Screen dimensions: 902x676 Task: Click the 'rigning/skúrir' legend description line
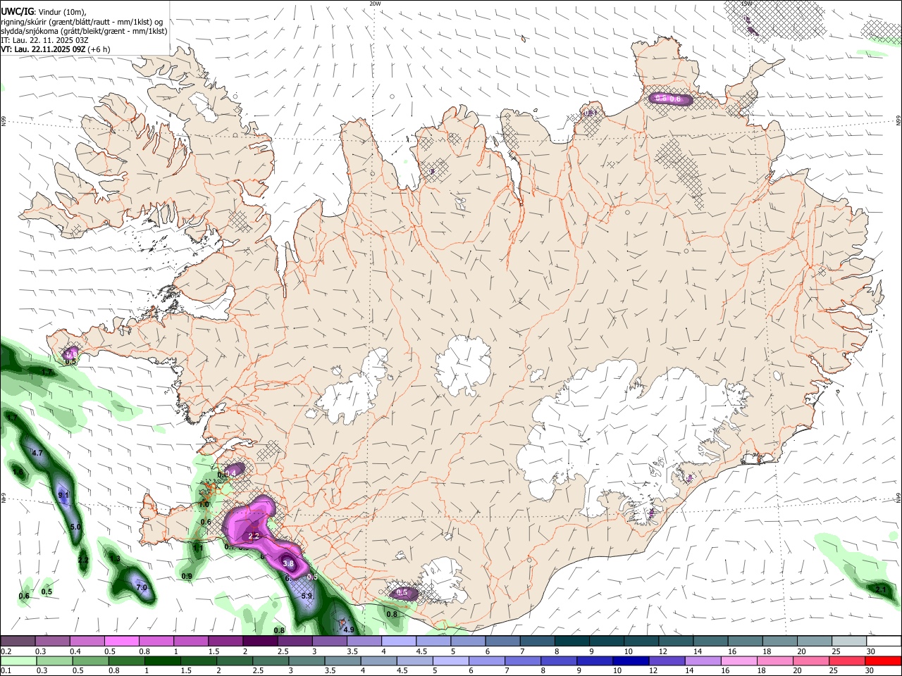point(82,22)
